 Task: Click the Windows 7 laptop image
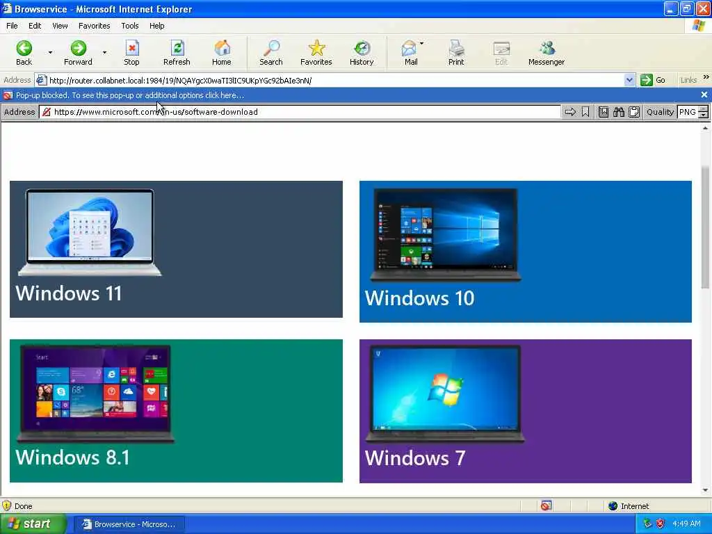click(x=445, y=394)
